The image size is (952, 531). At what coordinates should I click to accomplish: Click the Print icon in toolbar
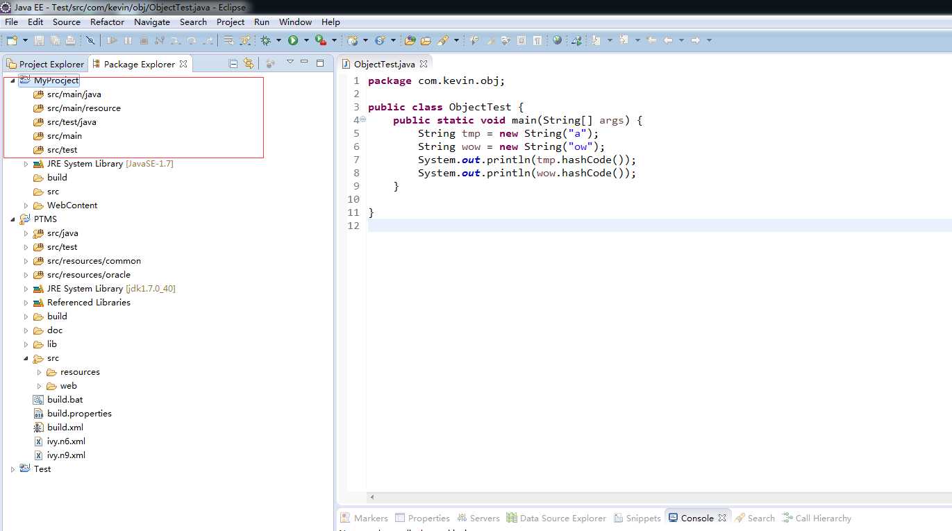point(70,40)
